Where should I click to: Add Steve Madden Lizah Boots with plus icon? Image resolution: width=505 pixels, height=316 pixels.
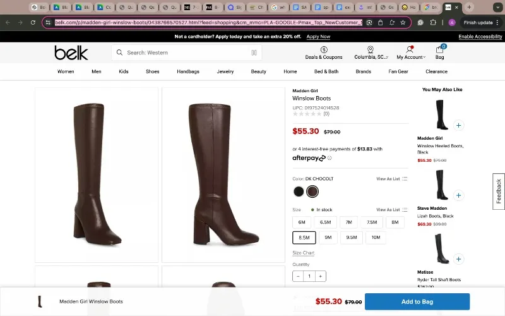(x=458, y=195)
